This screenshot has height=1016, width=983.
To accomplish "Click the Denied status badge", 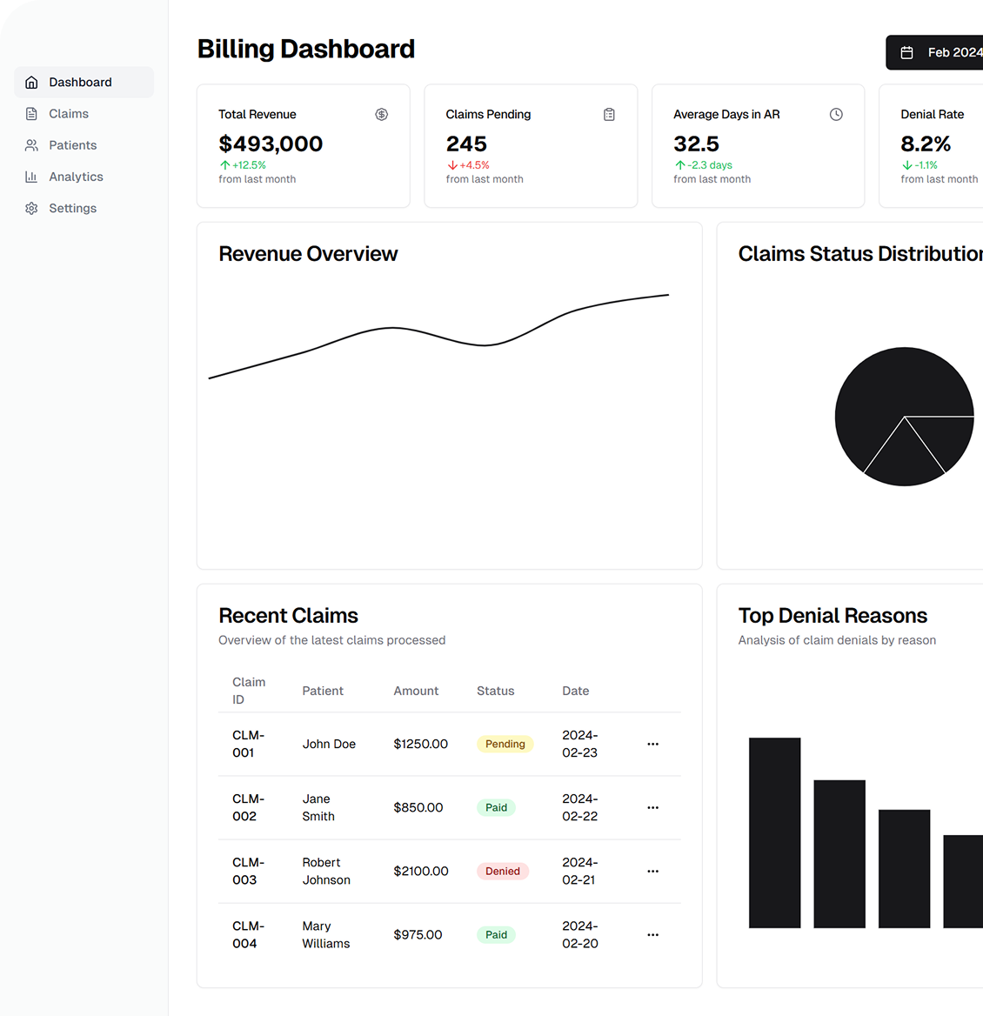I will click(x=502, y=872).
